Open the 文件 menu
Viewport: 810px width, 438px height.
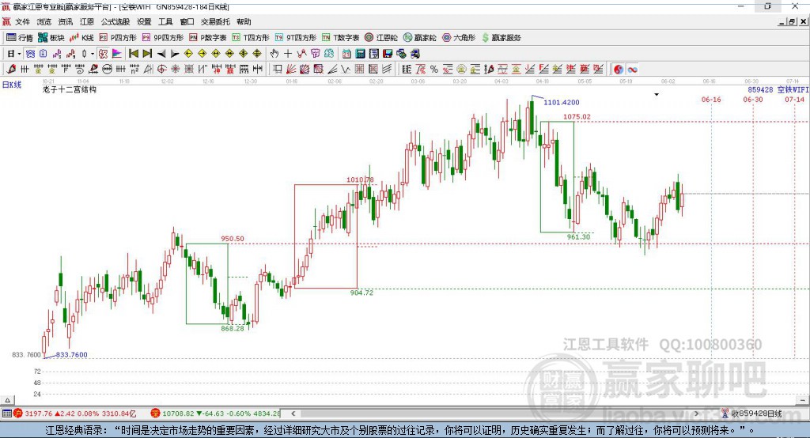pyautogui.click(x=23, y=21)
